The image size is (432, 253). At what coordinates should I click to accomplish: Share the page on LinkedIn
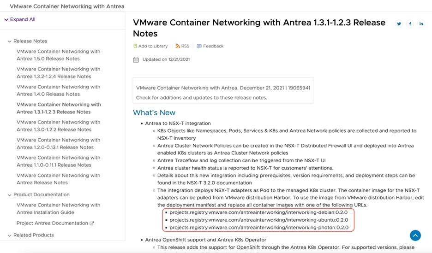click(421, 24)
